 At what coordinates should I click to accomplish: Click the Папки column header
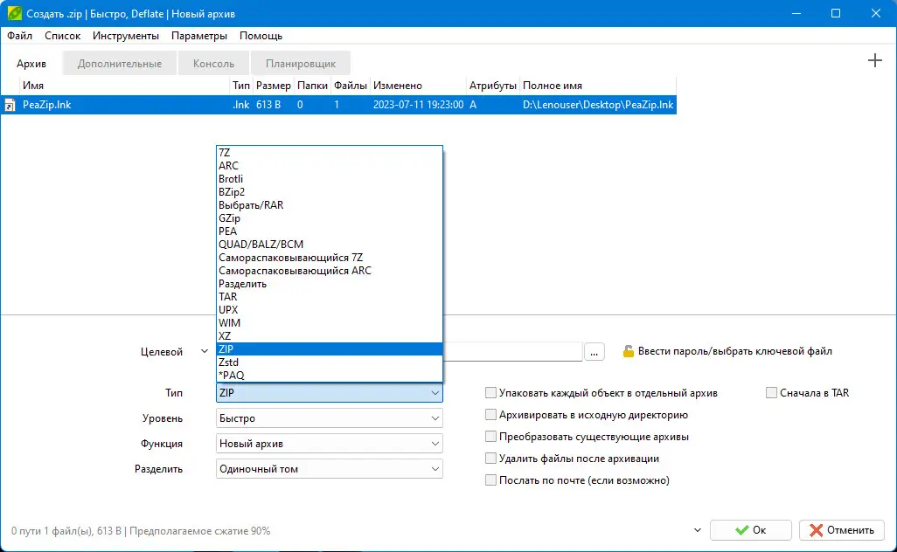312,86
